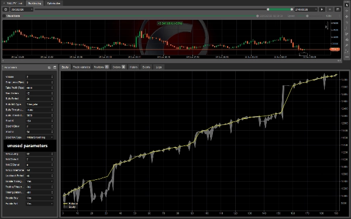Click the orange current price label
The height and width of the screenshot is (219, 351).
335,49
